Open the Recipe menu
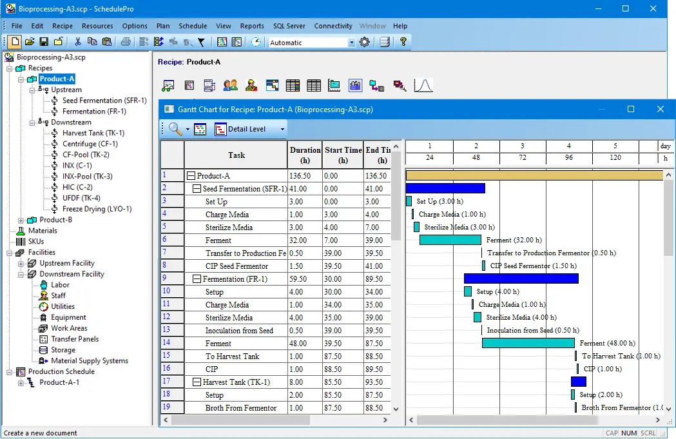676x439 pixels. 63,26
